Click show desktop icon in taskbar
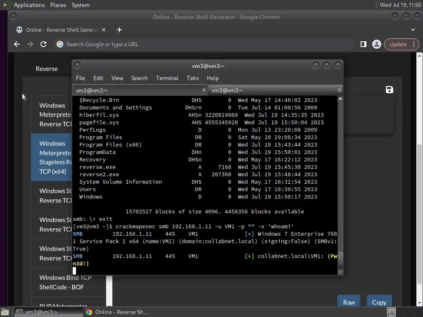The width and height of the screenshot is (423, 317). click(5, 312)
